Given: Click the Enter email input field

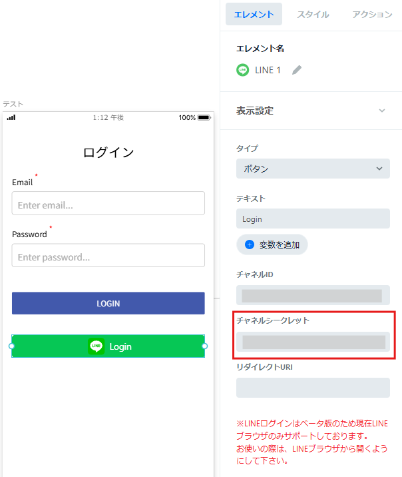Looking at the screenshot, I should [108, 203].
